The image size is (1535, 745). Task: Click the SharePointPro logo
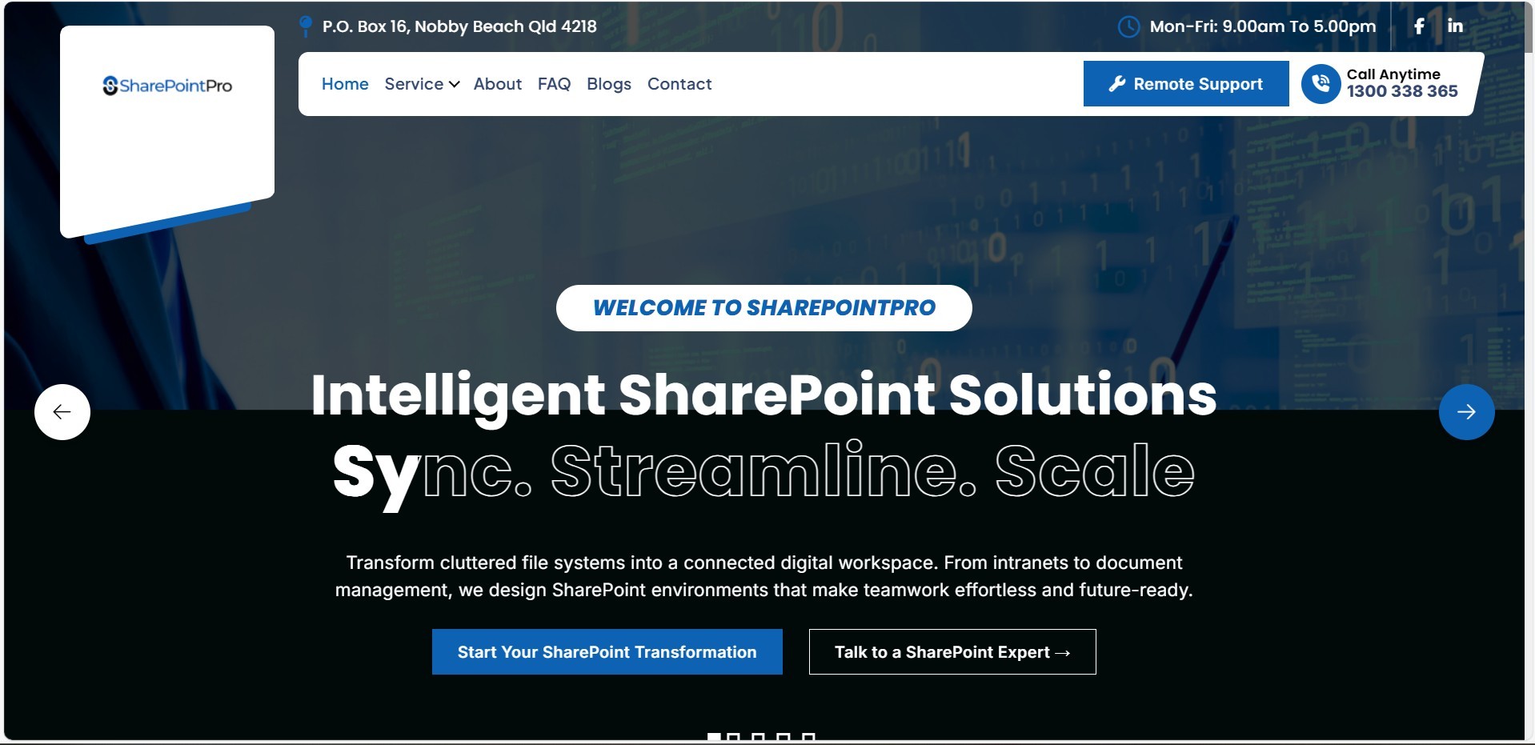pos(167,86)
